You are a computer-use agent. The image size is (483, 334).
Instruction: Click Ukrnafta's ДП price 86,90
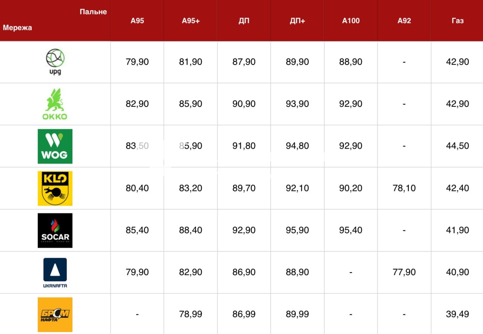click(244, 272)
